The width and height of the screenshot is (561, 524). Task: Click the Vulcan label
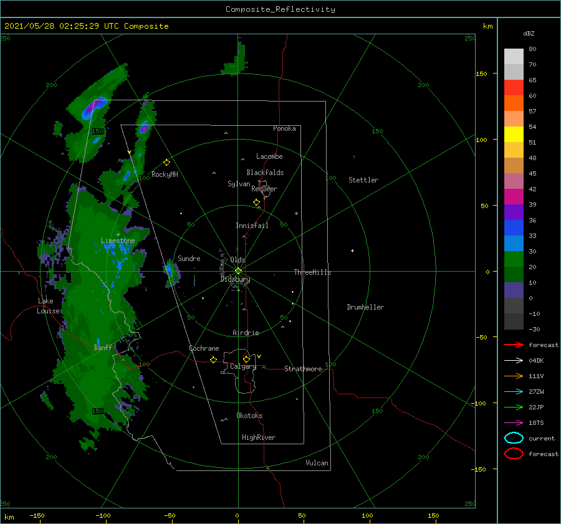pyautogui.click(x=317, y=463)
